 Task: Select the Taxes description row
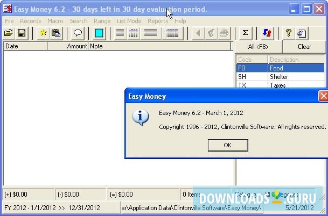[x=296, y=85]
